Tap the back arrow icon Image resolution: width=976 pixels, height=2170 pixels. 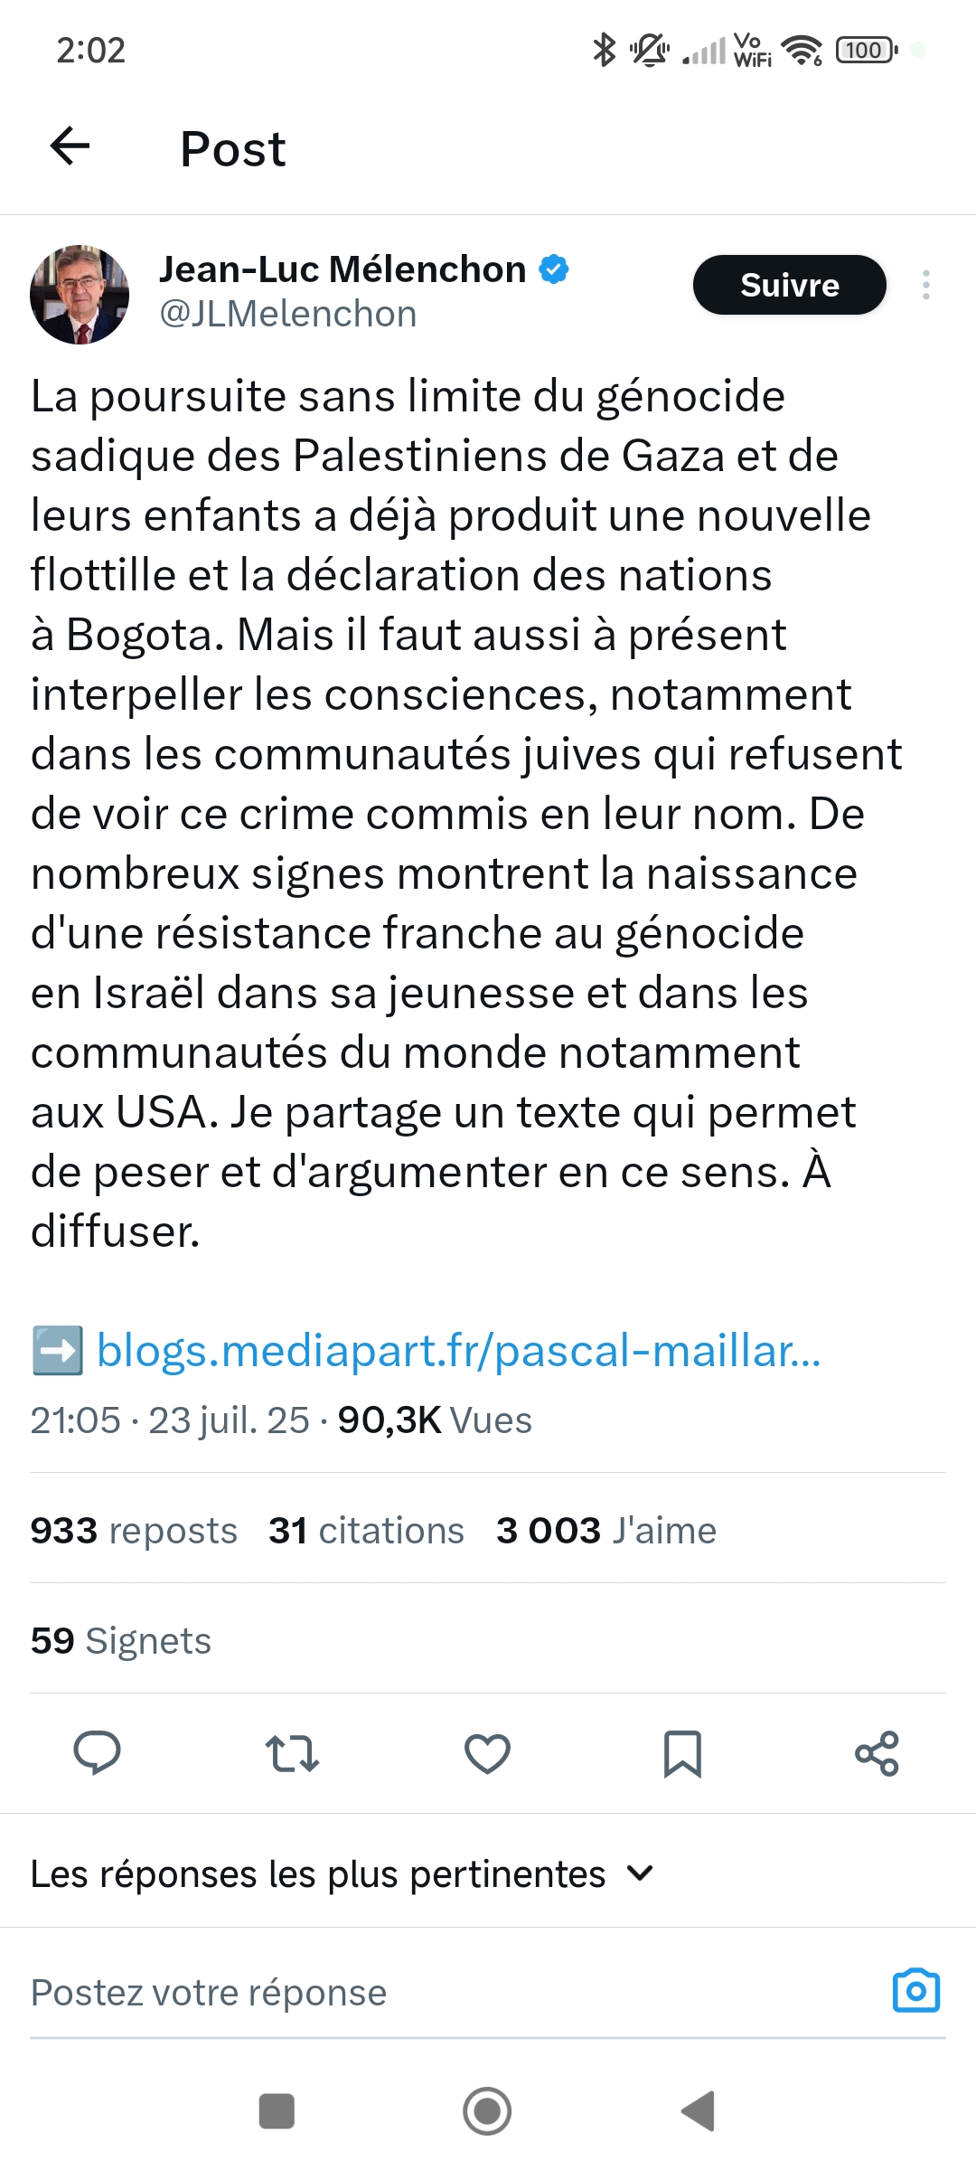[70, 146]
